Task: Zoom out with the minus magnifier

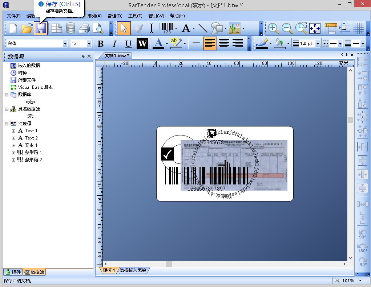Action: [x=287, y=29]
